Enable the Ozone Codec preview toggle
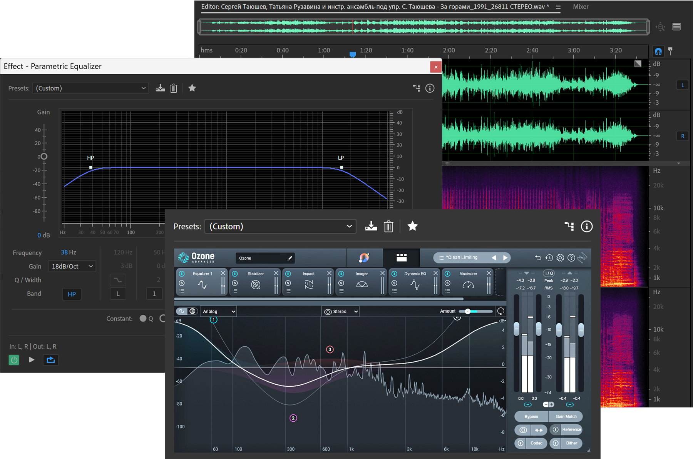Viewport: 693px width, 459px height. pyautogui.click(x=521, y=443)
